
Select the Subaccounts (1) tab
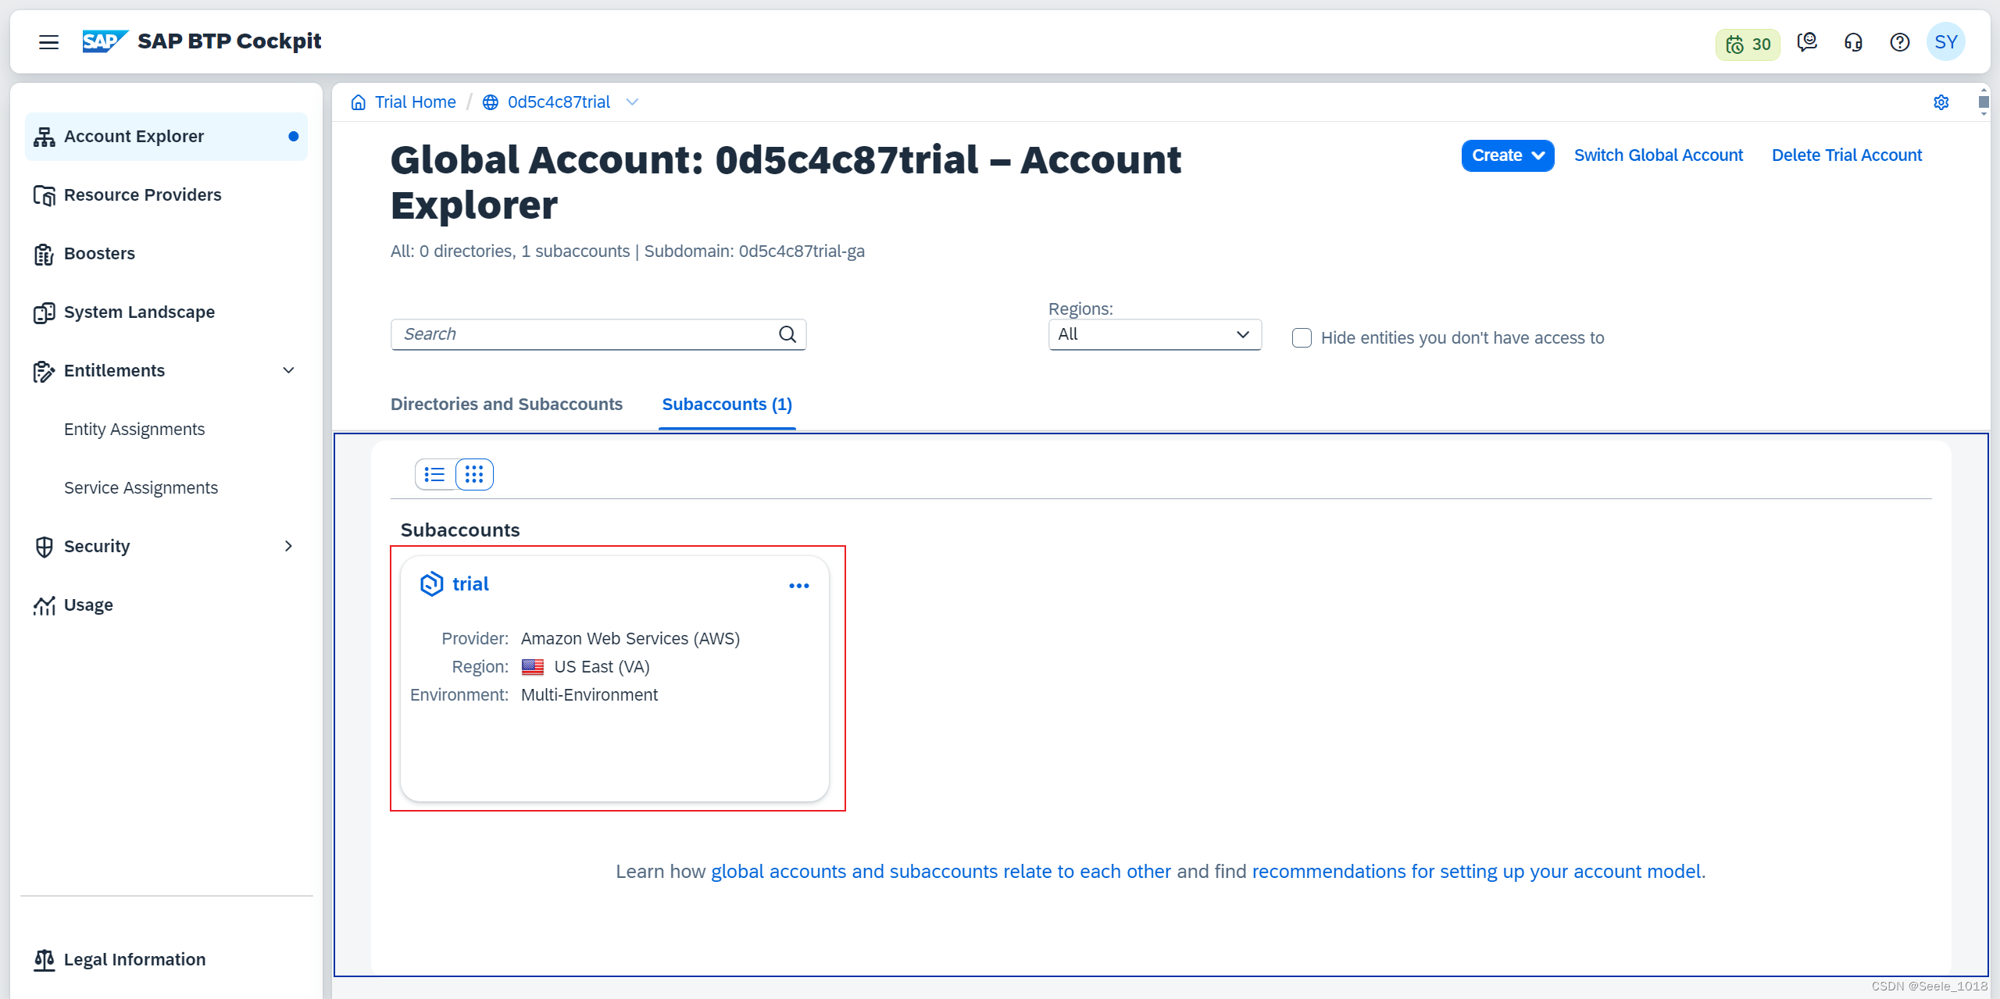pyautogui.click(x=727, y=405)
